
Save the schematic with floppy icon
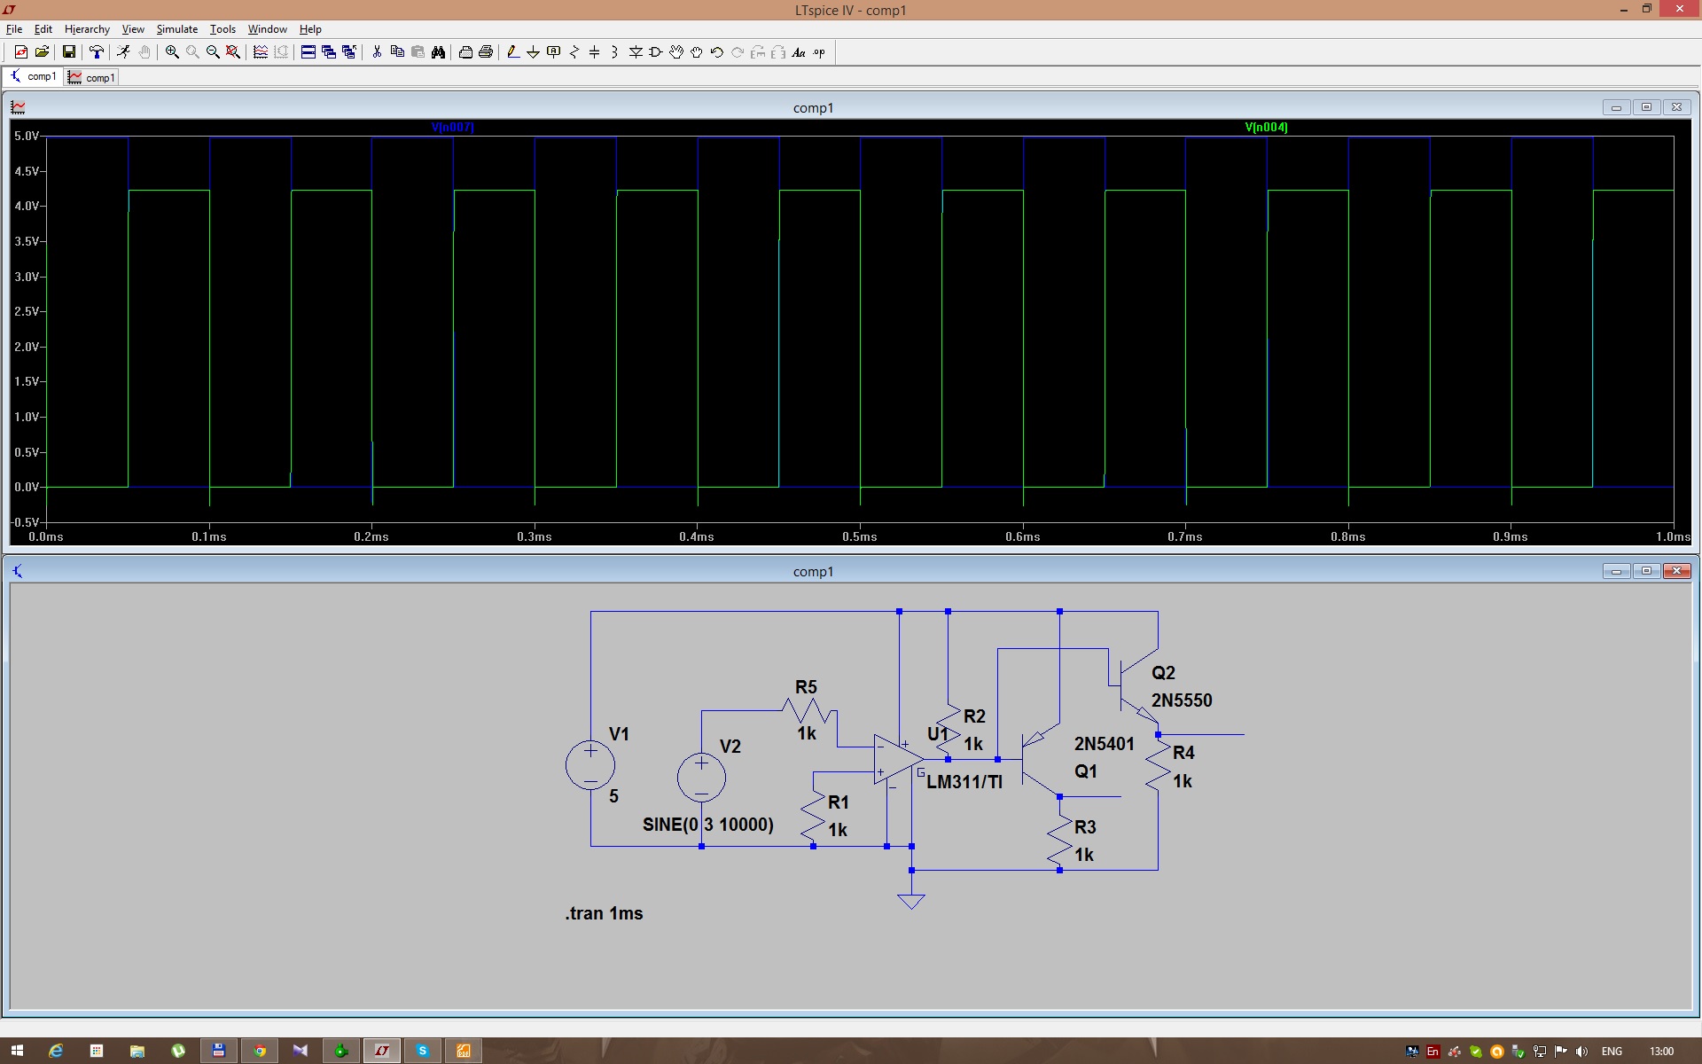coord(68,52)
